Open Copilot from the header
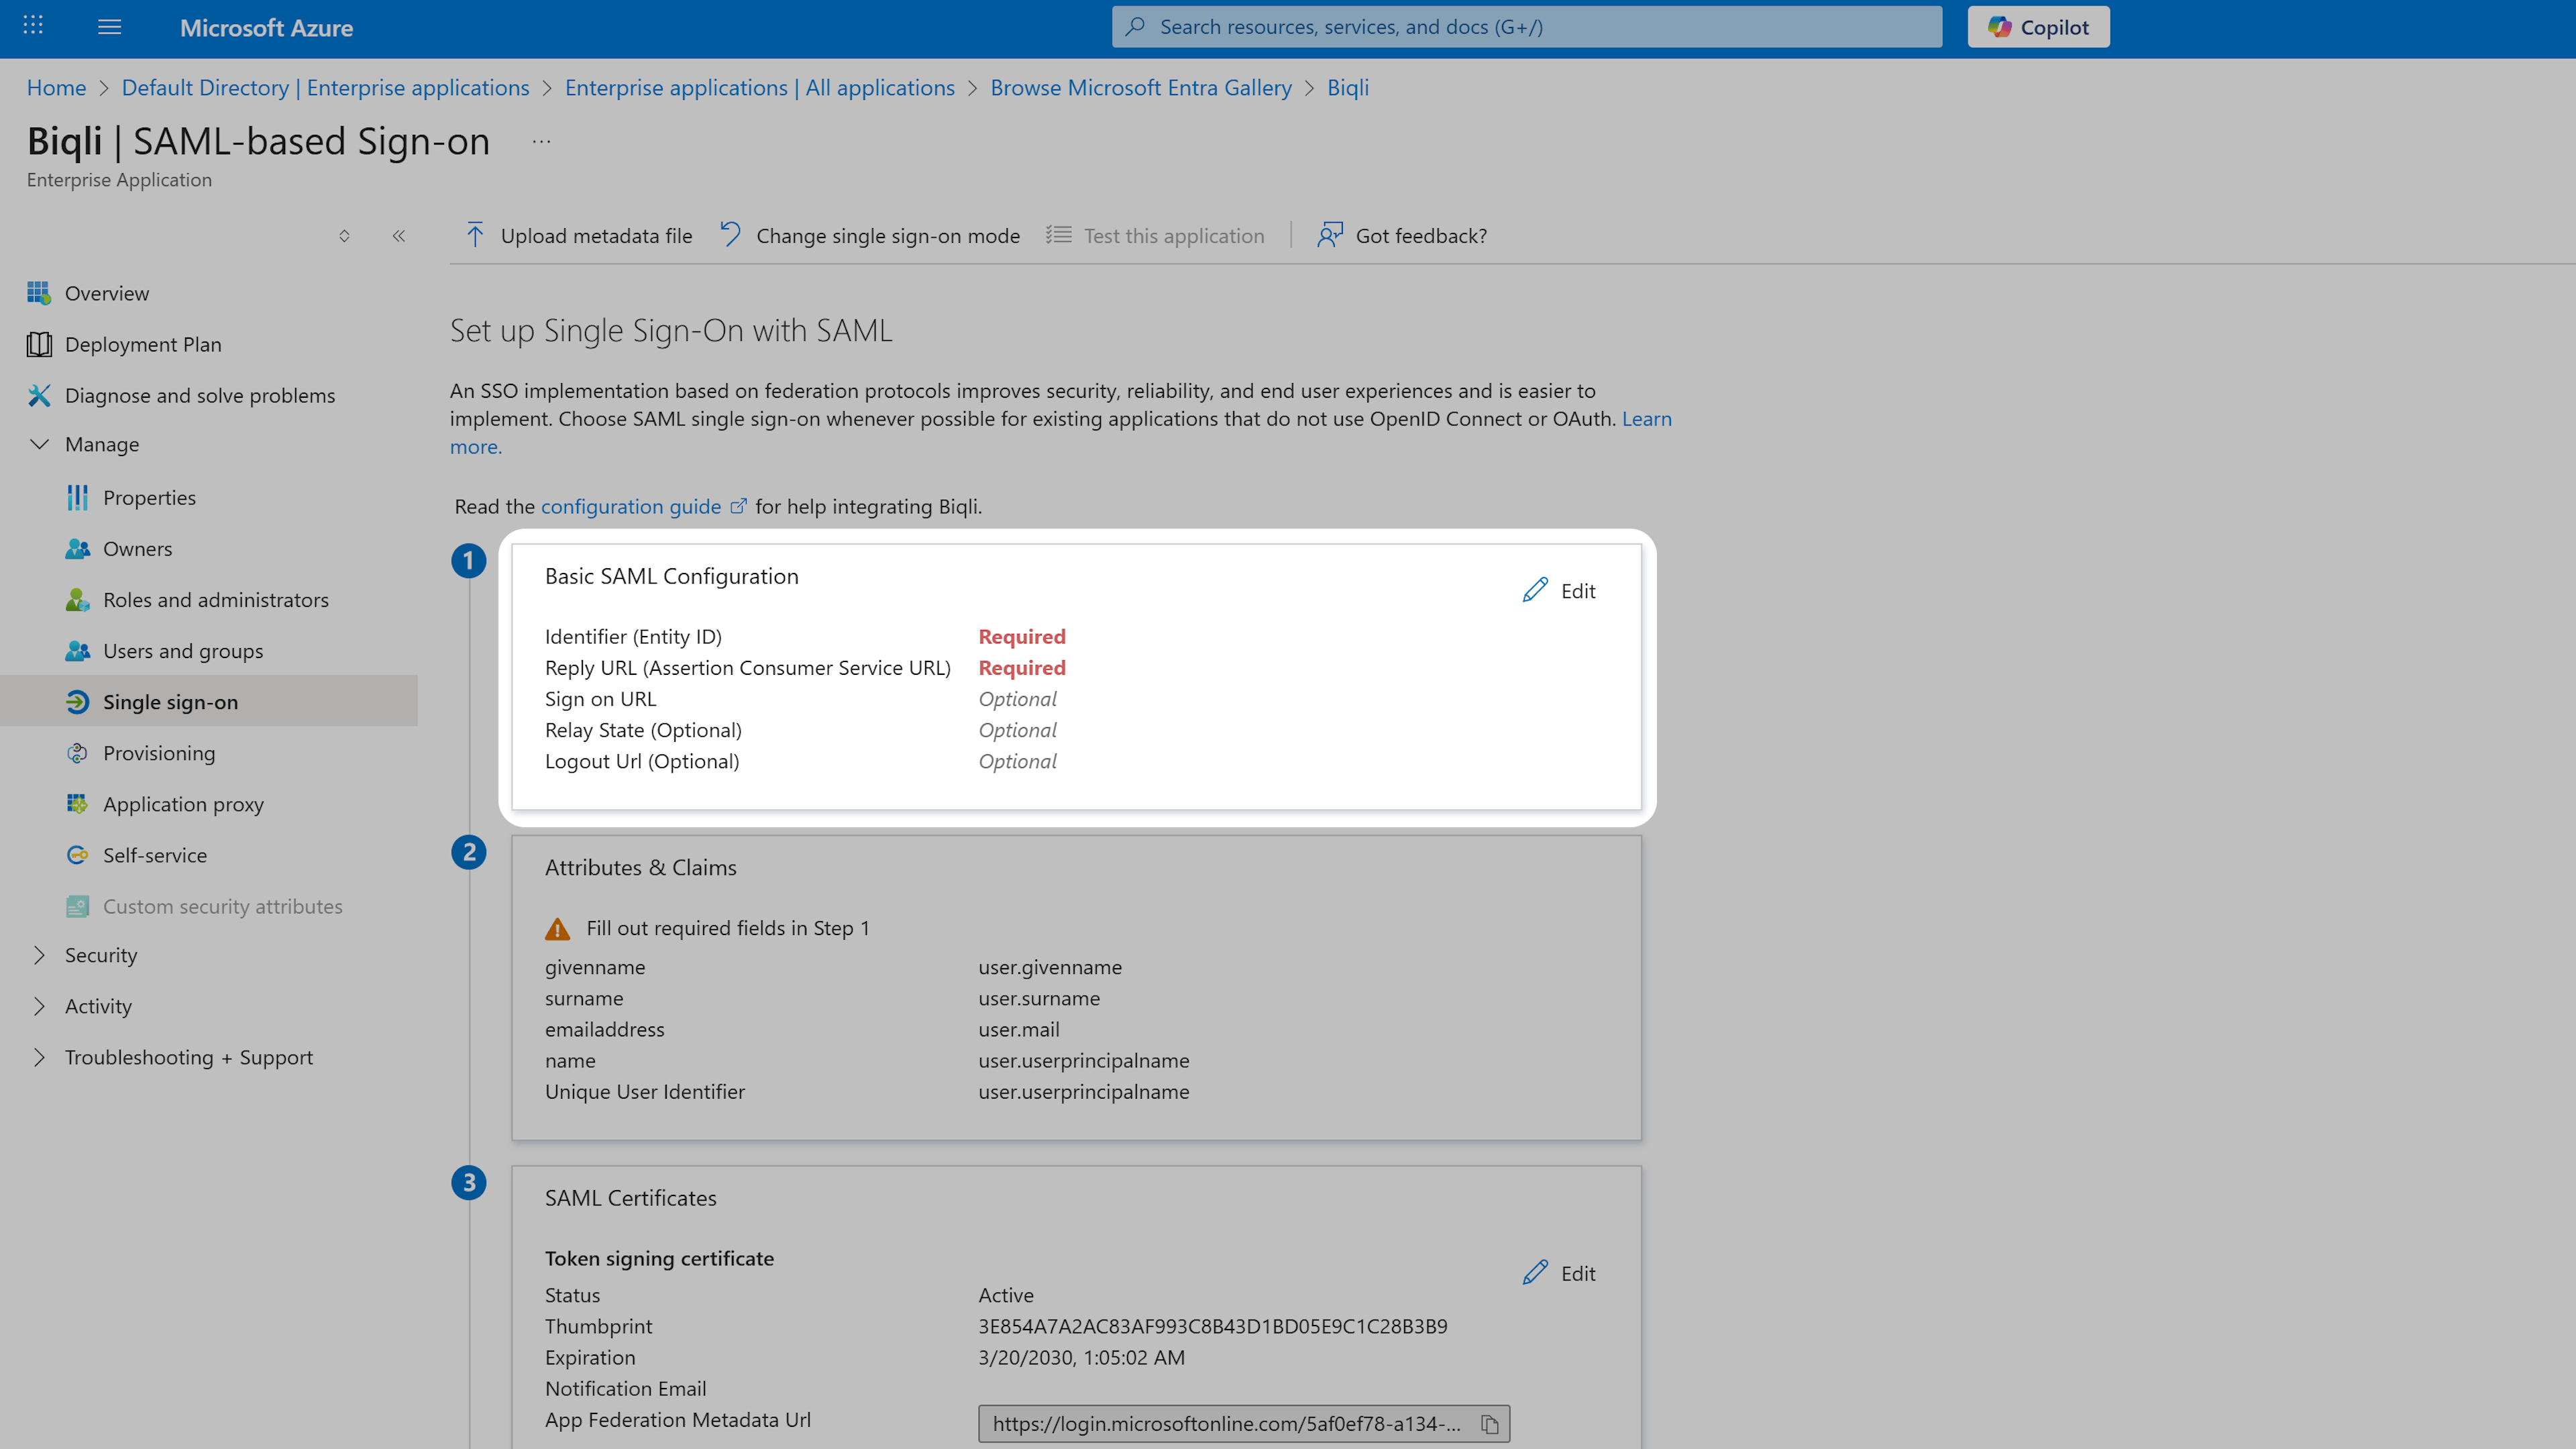Screen dimensions: 2576x1449 tap(2038, 27)
